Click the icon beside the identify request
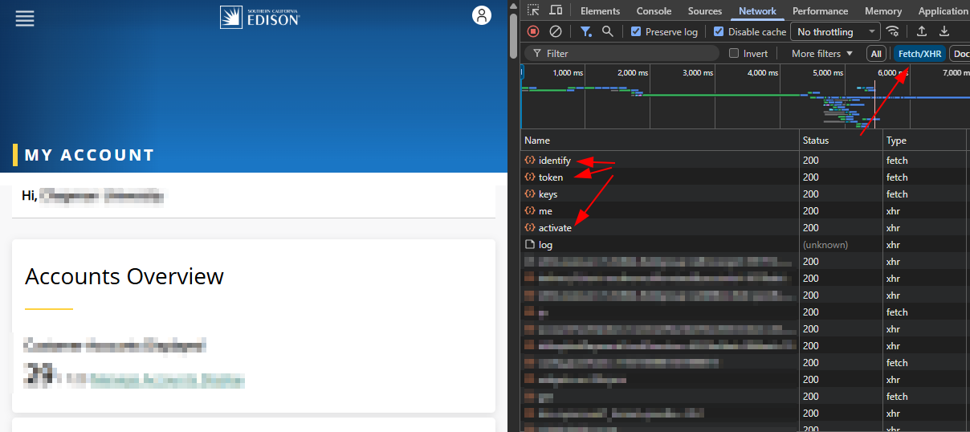970x432 pixels. [x=530, y=161]
